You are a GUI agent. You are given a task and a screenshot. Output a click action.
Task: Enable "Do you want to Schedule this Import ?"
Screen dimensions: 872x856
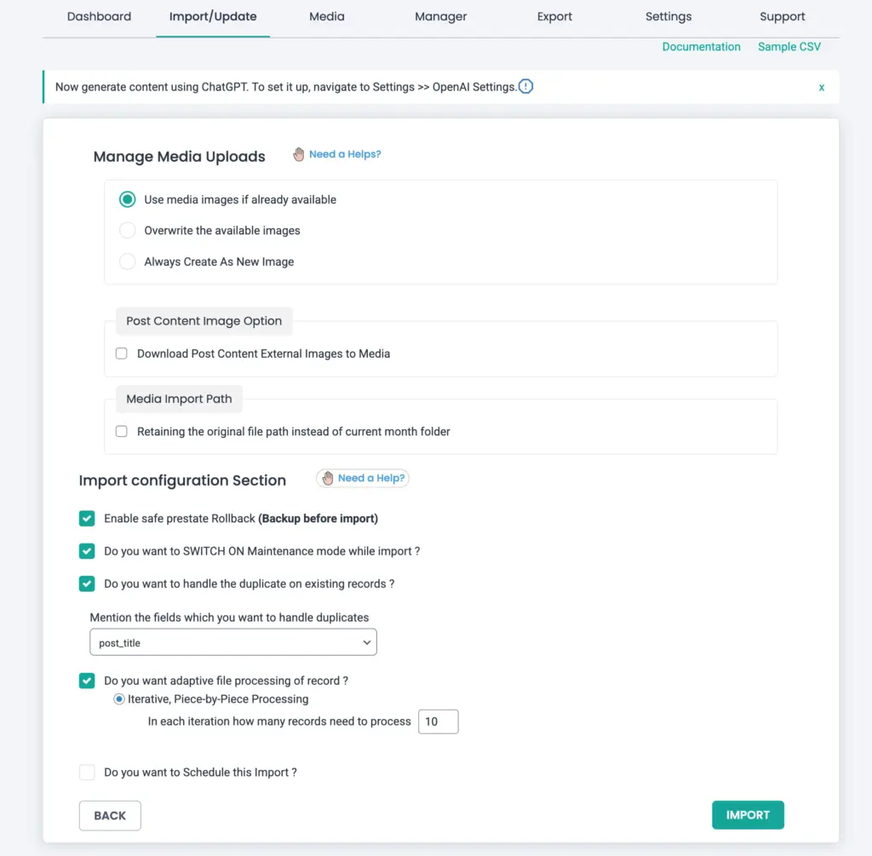pos(86,772)
